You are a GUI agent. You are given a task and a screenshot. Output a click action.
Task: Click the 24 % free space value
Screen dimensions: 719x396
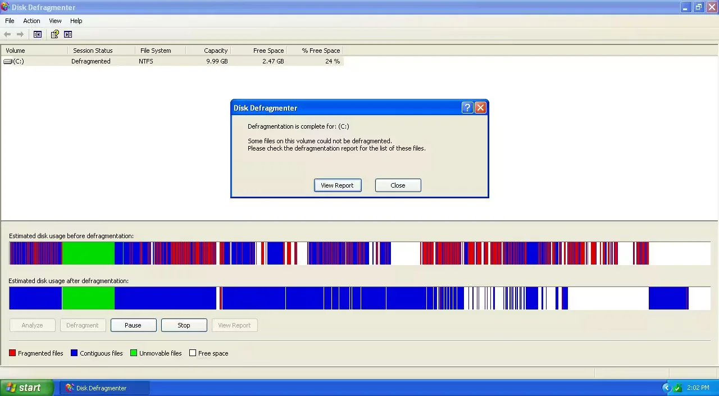point(333,61)
